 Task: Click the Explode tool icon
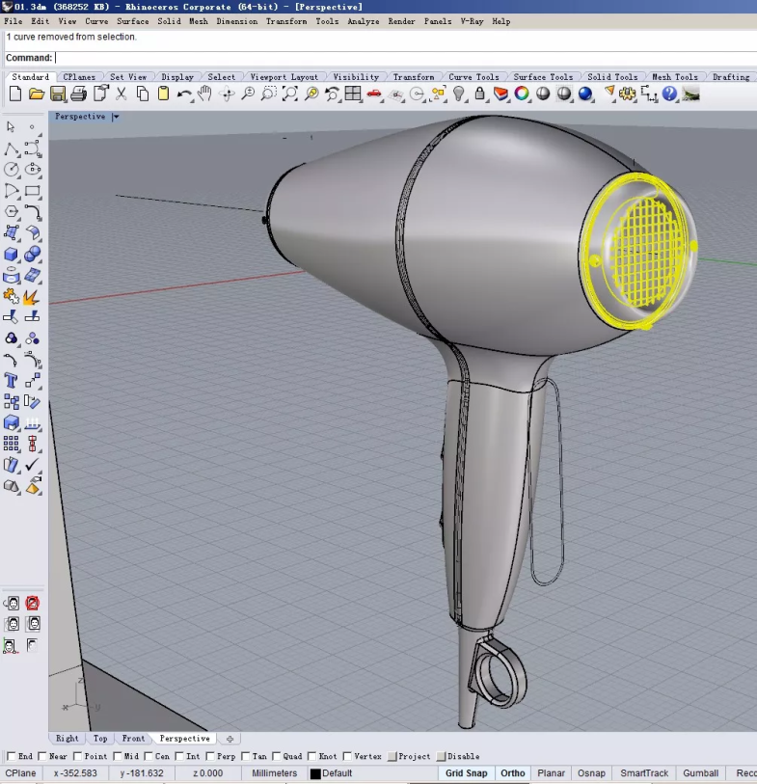pyautogui.click(x=33, y=296)
